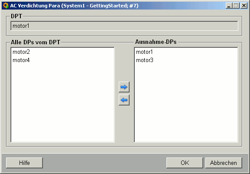
Task: Click empty area in Alle DPs list
Action: [x=62, y=102]
